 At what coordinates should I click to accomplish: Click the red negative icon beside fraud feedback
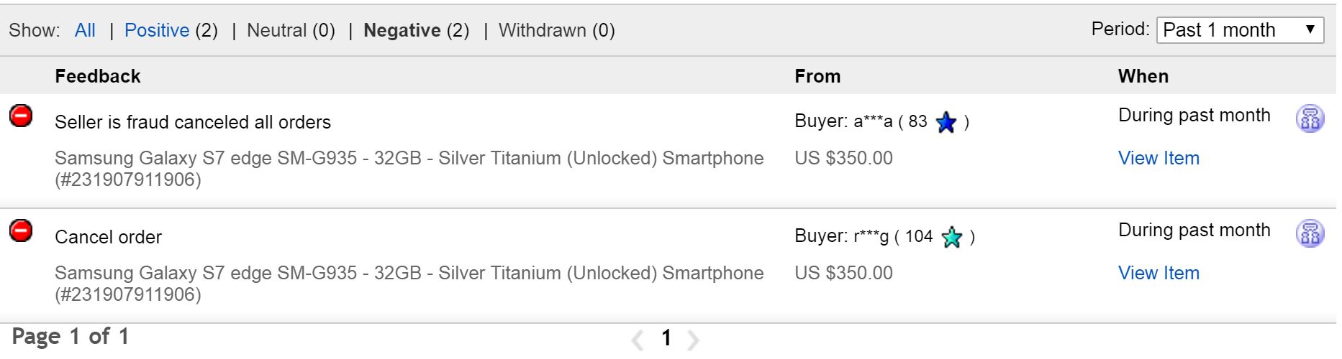21,116
